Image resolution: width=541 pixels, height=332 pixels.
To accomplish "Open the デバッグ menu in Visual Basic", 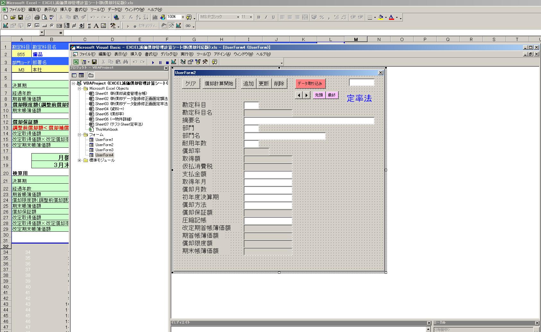I will click(169, 54).
